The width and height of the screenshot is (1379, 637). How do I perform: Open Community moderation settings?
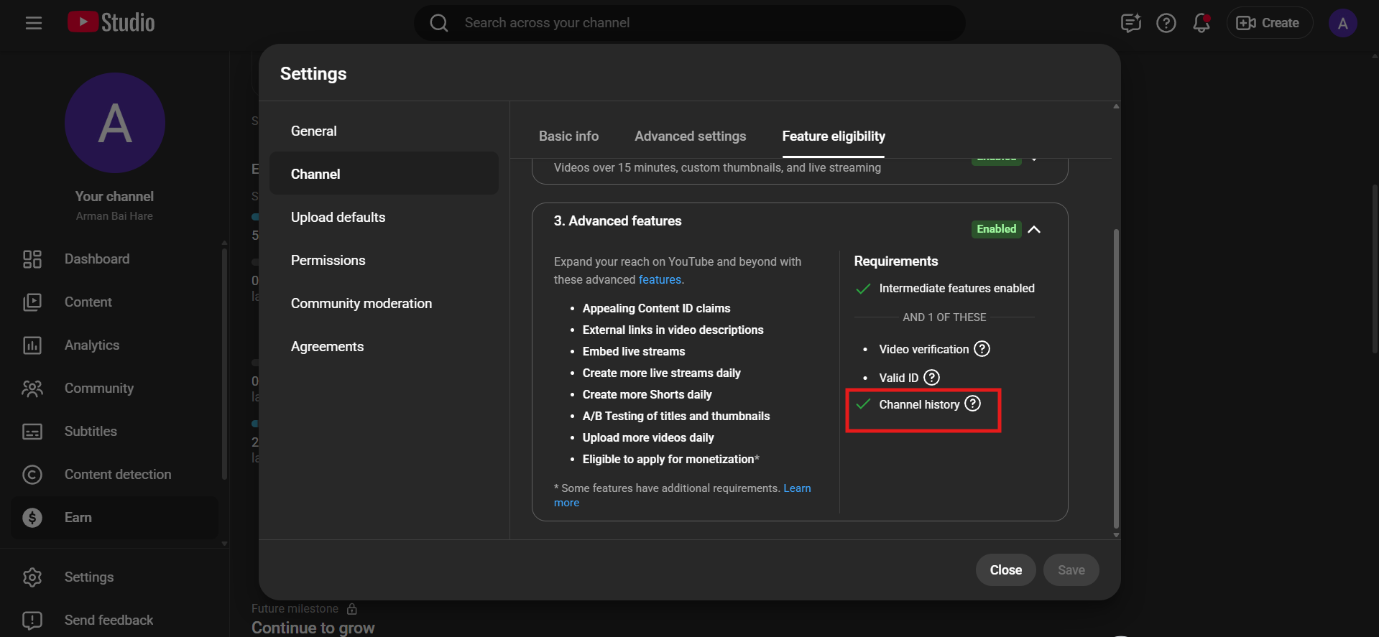point(361,304)
